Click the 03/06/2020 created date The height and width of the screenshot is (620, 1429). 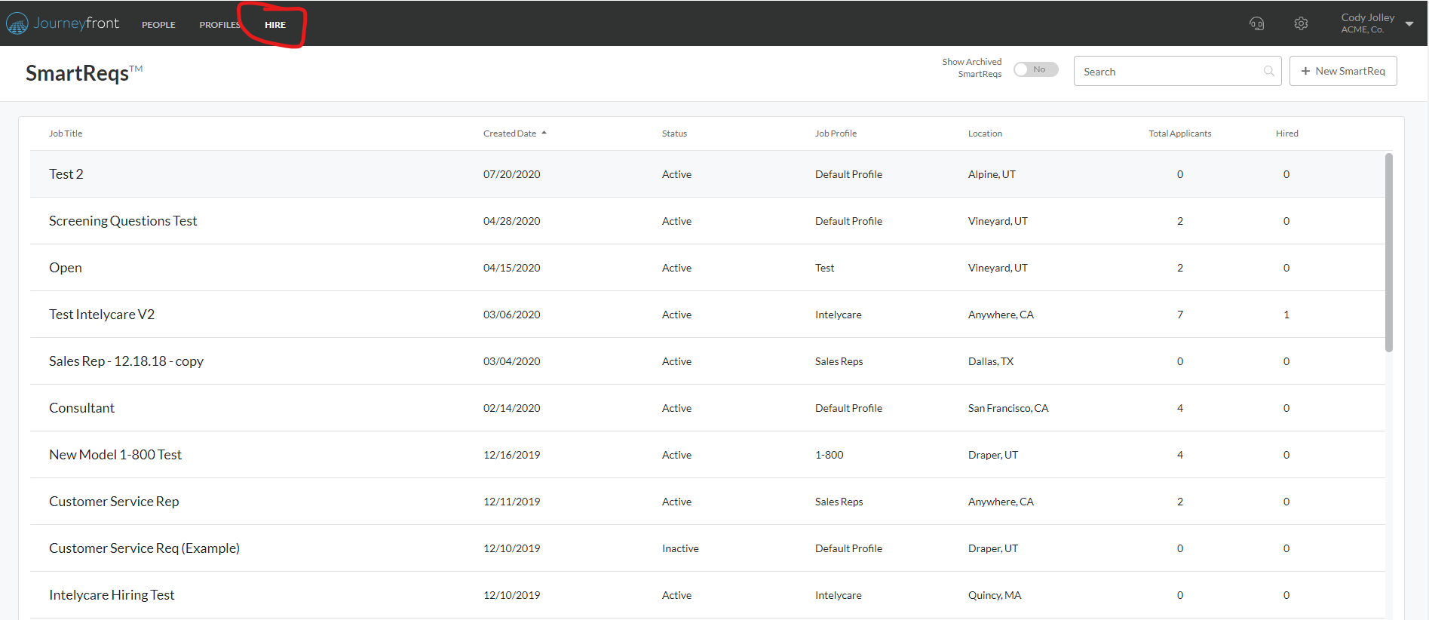pos(511,315)
